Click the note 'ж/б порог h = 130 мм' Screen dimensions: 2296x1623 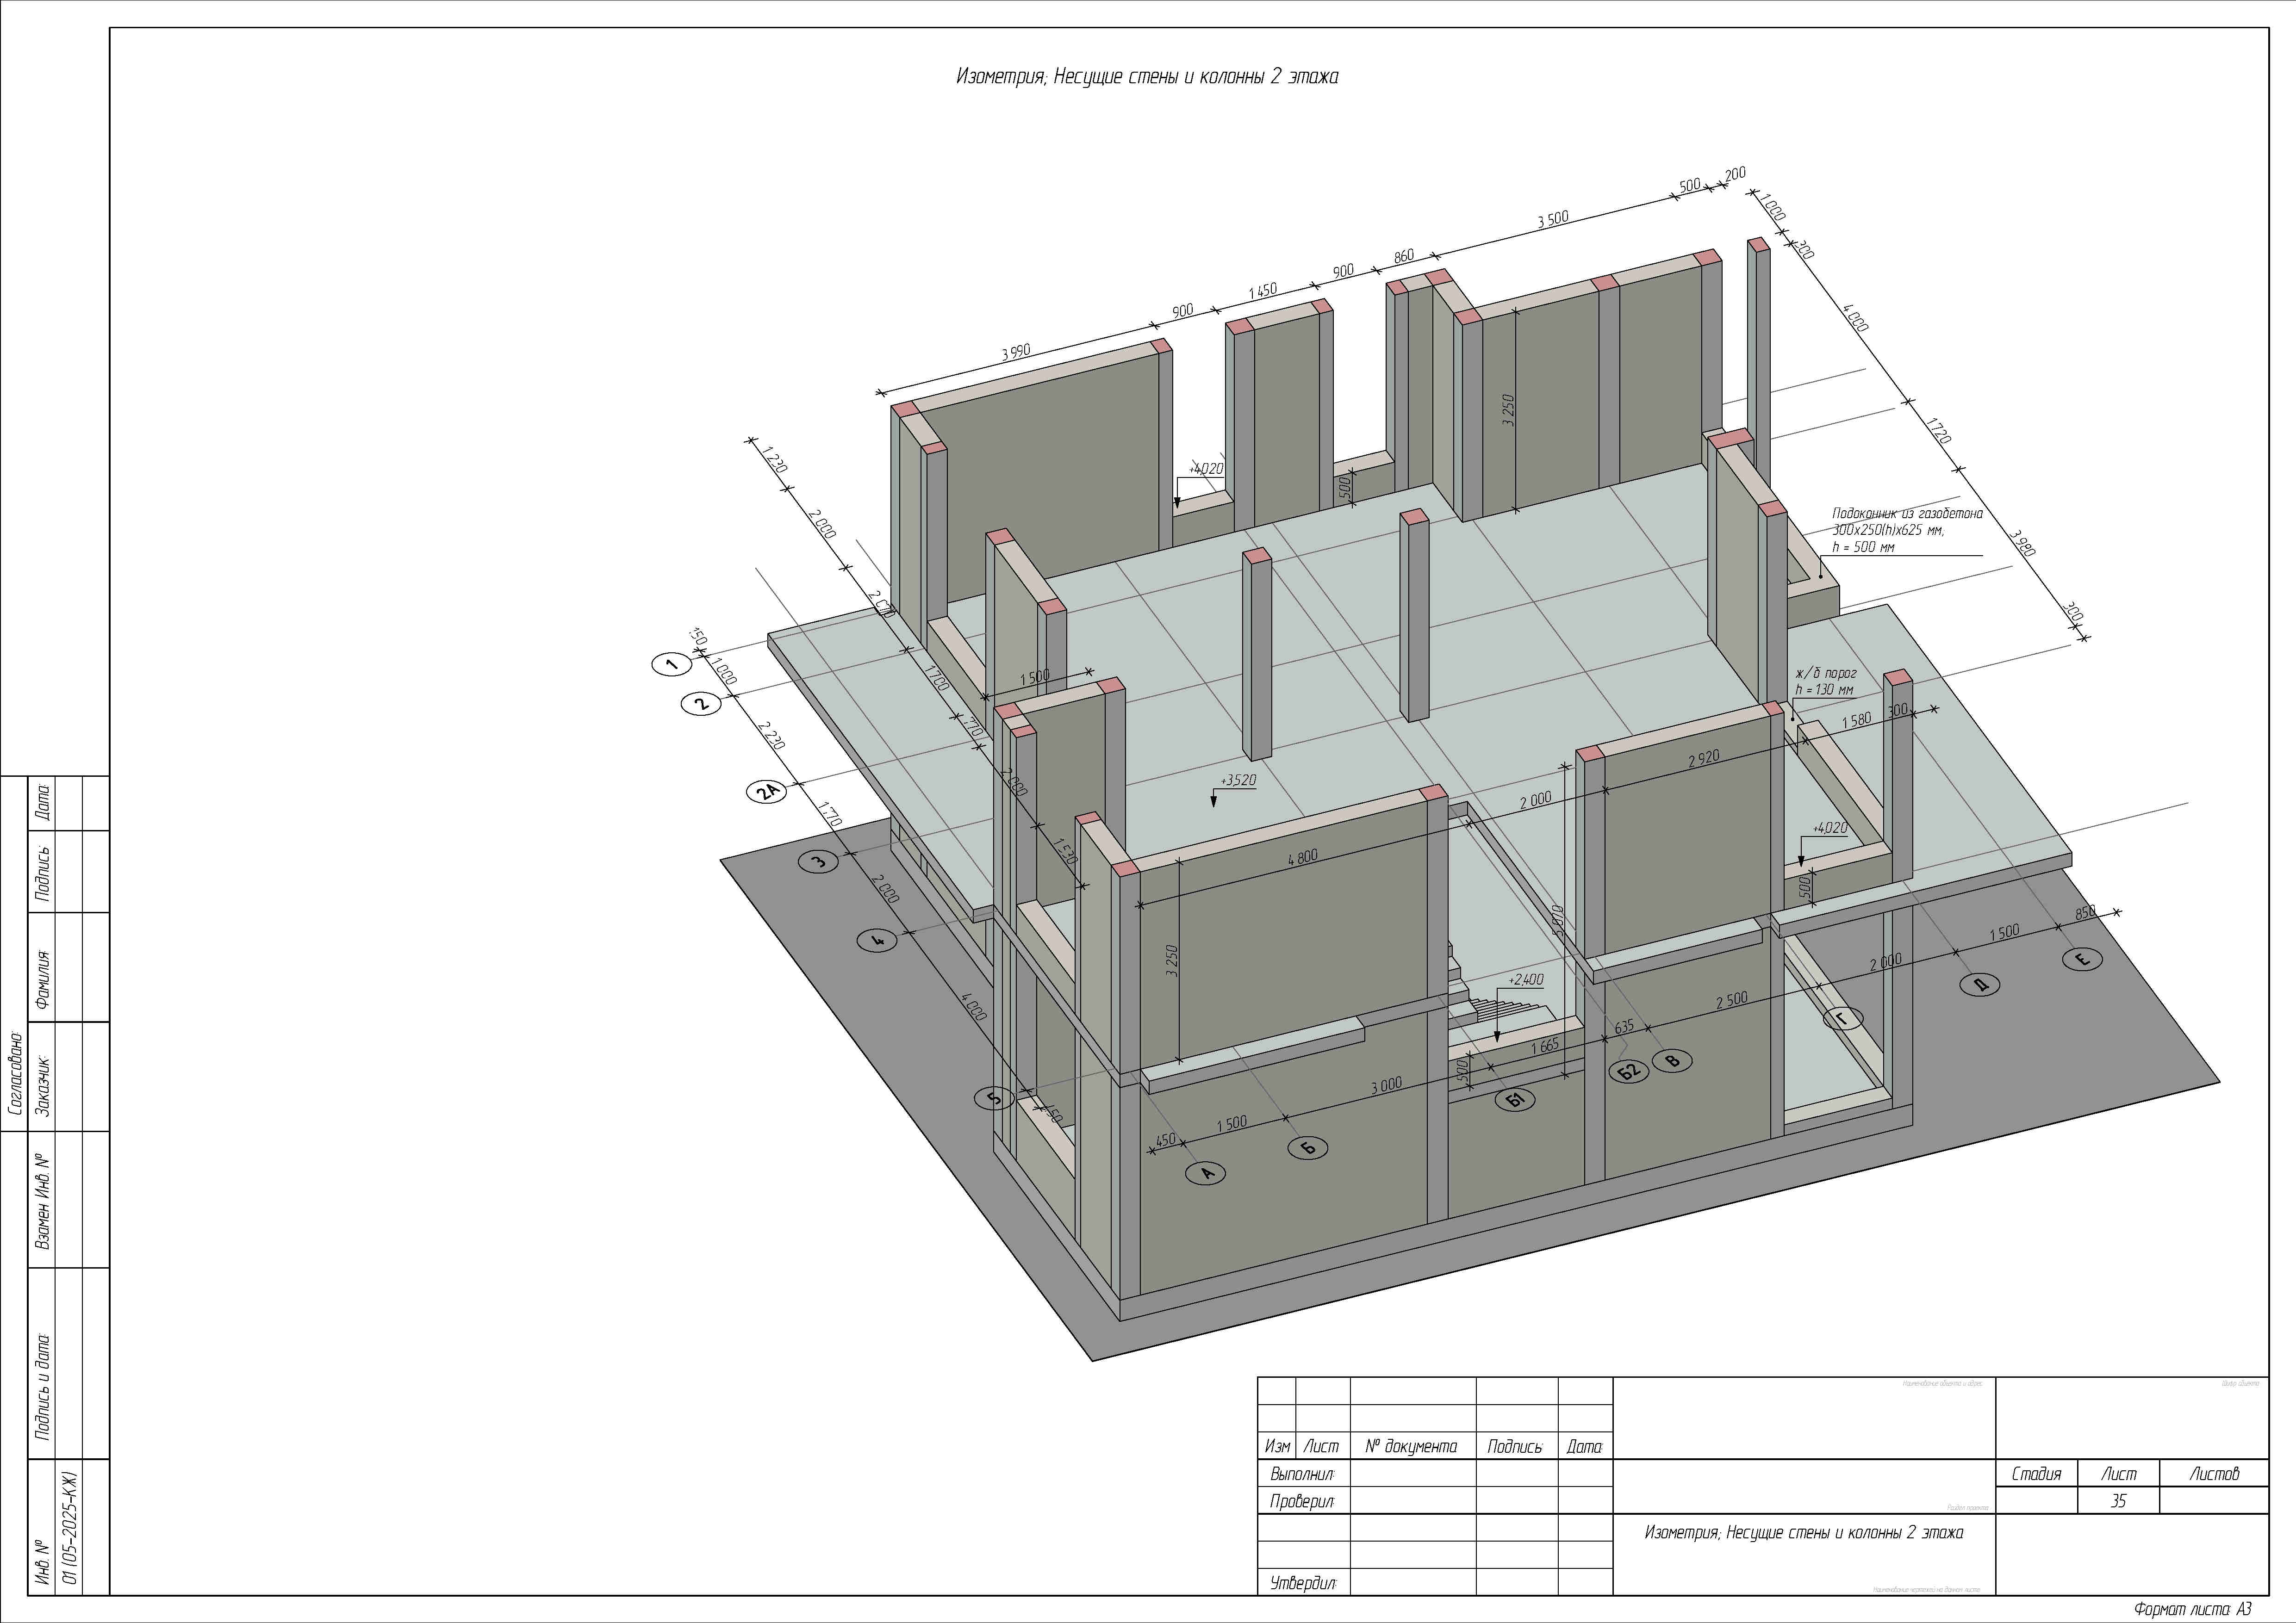pos(1826,681)
